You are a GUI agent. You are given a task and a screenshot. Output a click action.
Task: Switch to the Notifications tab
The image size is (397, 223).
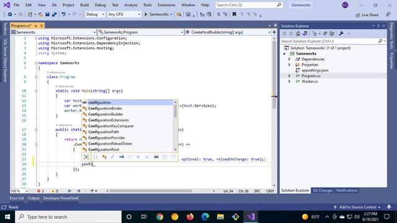pyautogui.click(x=347, y=190)
